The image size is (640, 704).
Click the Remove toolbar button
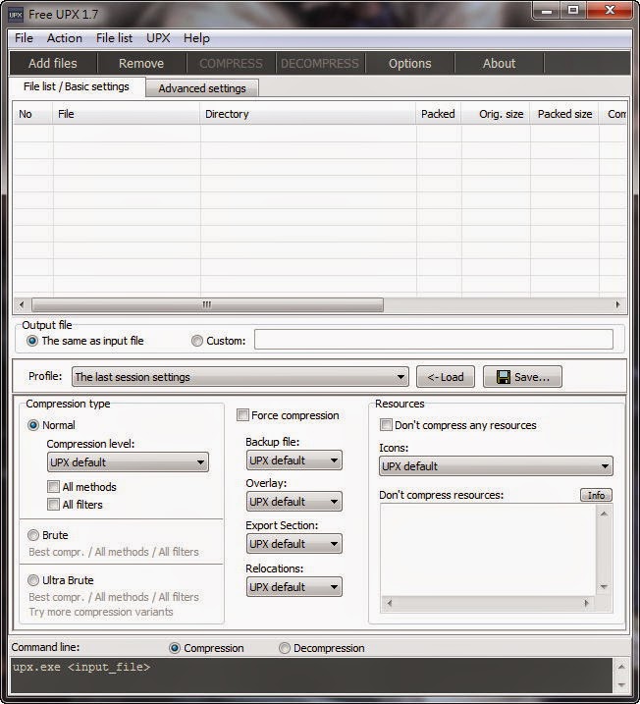(x=141, y=63)
